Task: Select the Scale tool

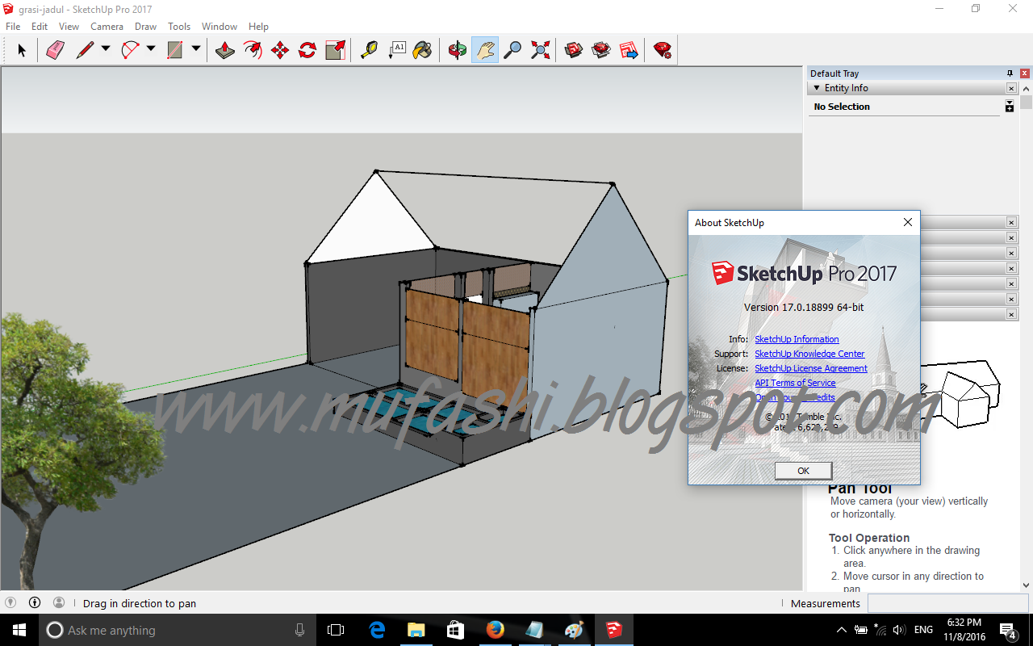Action: [x=335, y=50]
